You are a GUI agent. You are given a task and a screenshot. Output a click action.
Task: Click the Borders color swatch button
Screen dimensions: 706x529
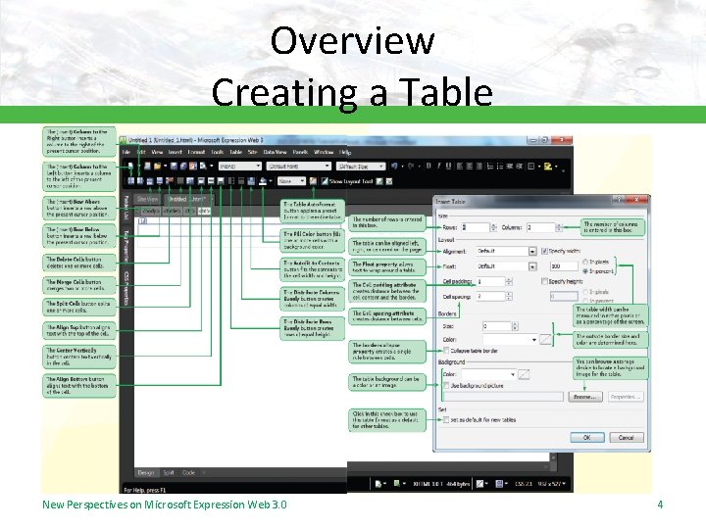(545, 339)
